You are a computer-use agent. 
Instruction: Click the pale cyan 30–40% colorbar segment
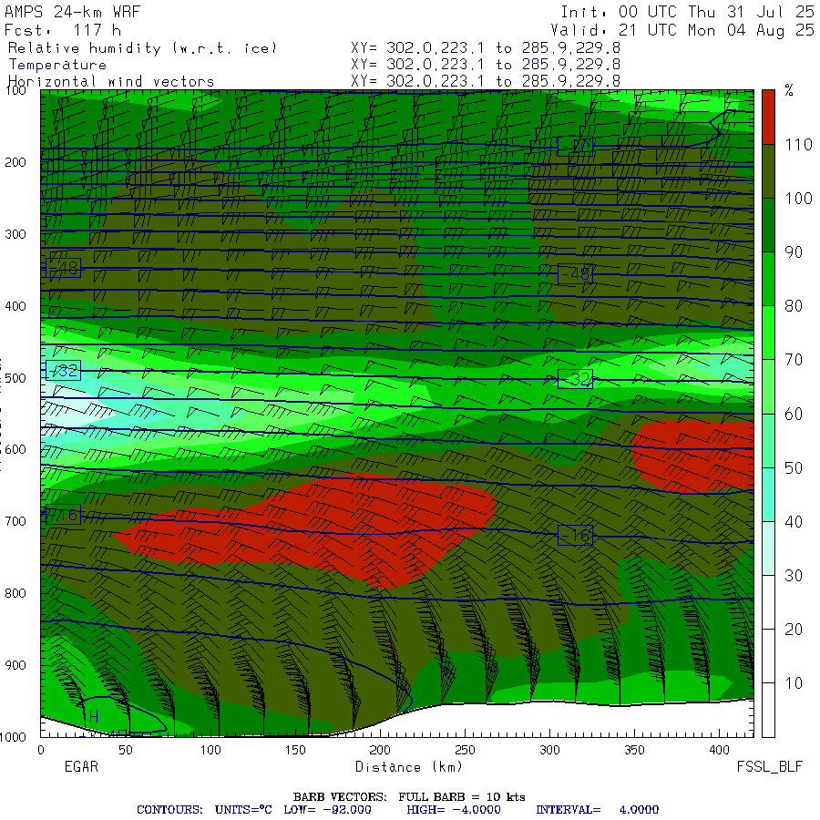[768, 548]
